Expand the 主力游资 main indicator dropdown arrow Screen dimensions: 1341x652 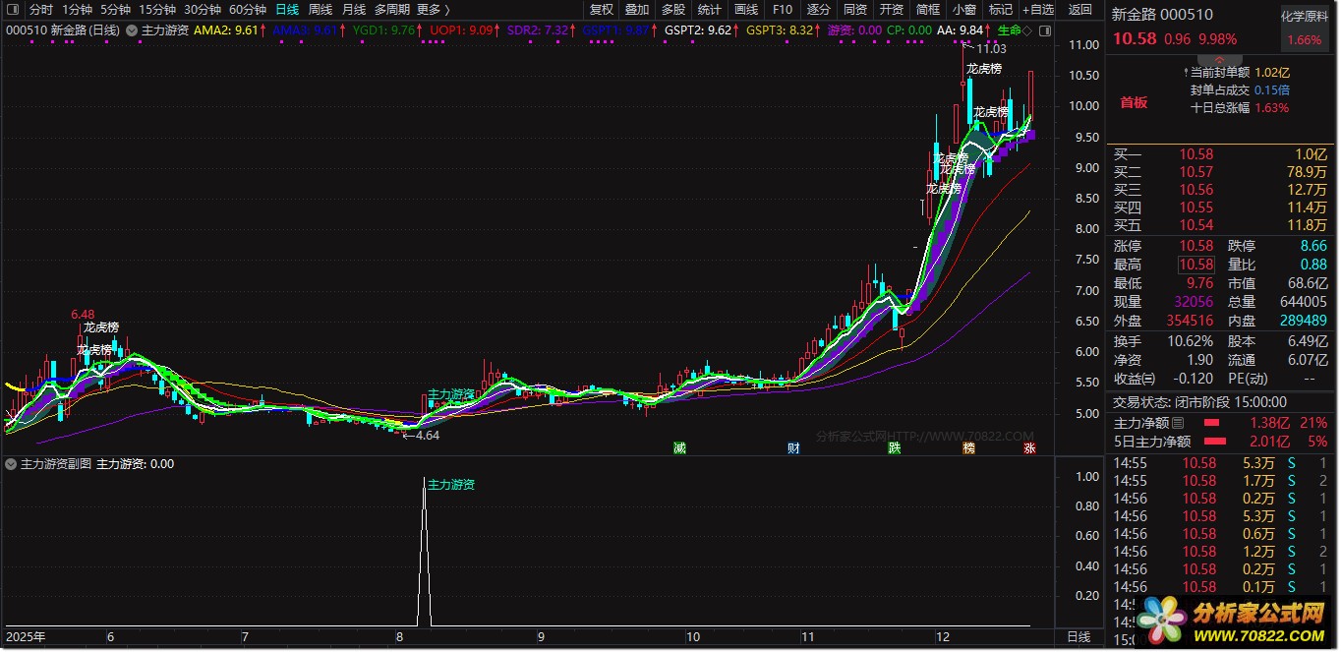133,30
